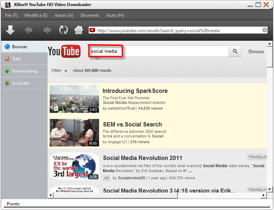274x210 pixels.
Task: Refresh the page with the reload icon
Action: [x=63, y=30]
